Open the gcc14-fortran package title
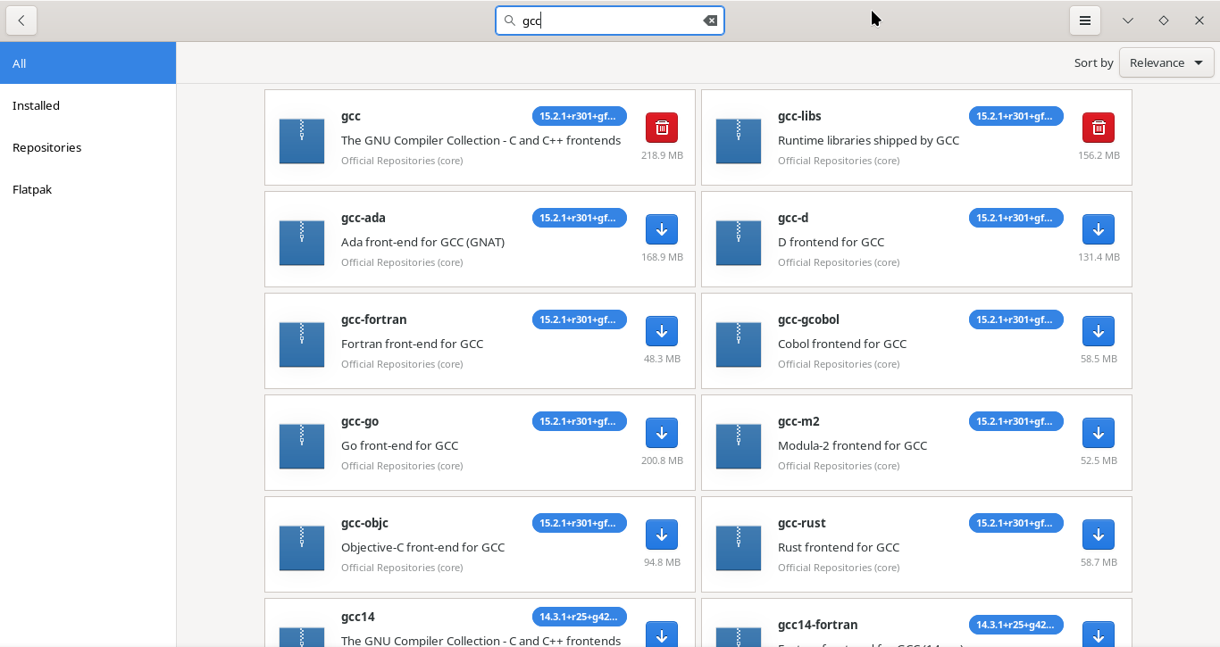This screenshot has width=1220, height=647. pos(818,625)
